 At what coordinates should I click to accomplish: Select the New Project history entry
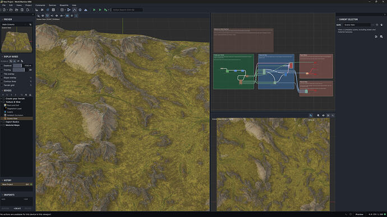(16, 184)
